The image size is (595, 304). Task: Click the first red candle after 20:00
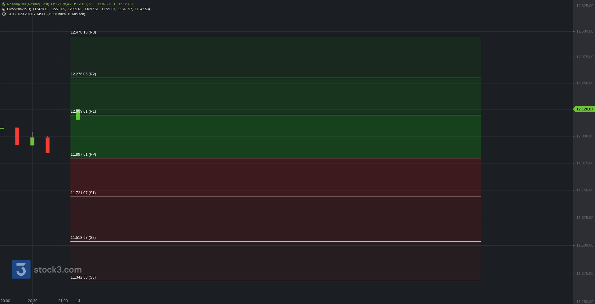point(17,136)
